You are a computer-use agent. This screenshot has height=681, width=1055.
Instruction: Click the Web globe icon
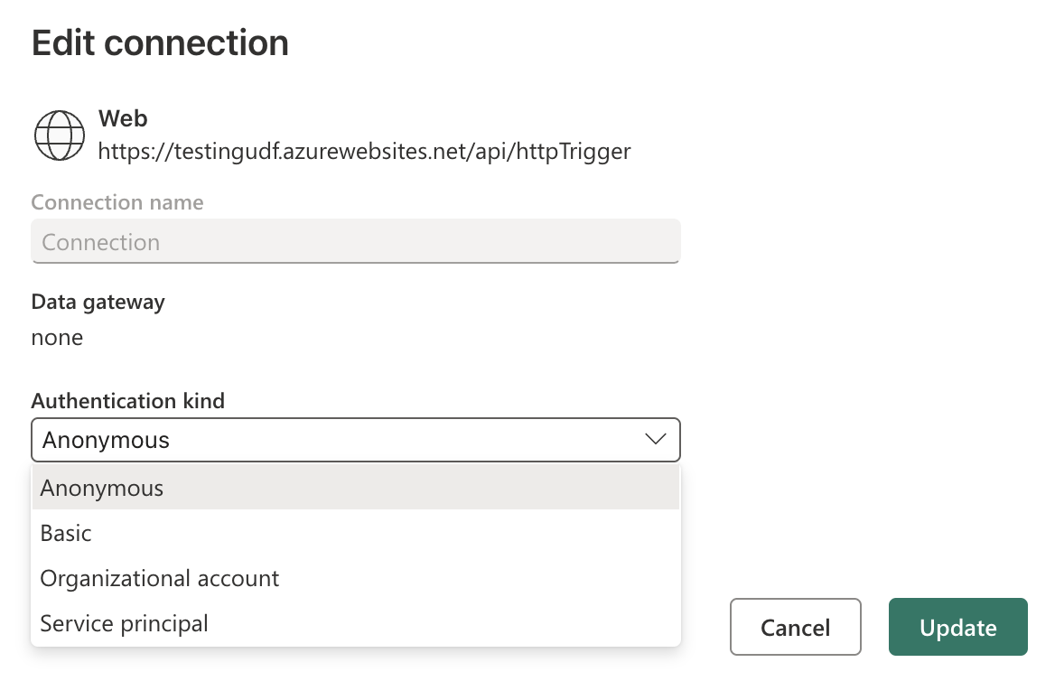(x=59, y=135)
